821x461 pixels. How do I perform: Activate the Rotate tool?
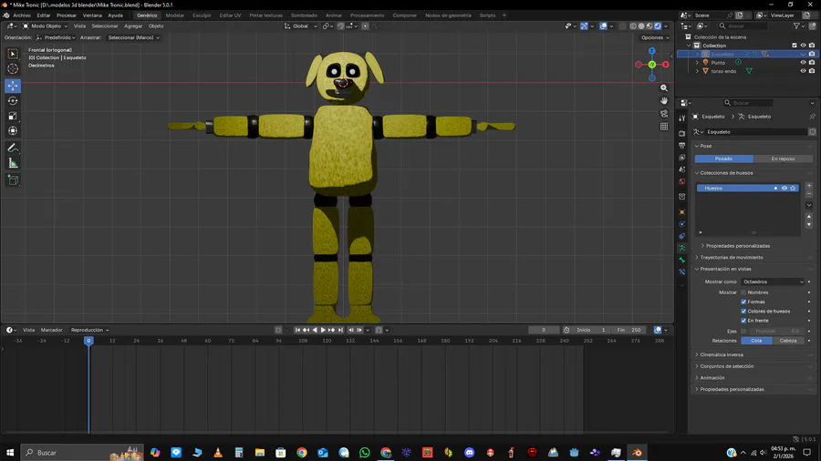coord(13,101)
